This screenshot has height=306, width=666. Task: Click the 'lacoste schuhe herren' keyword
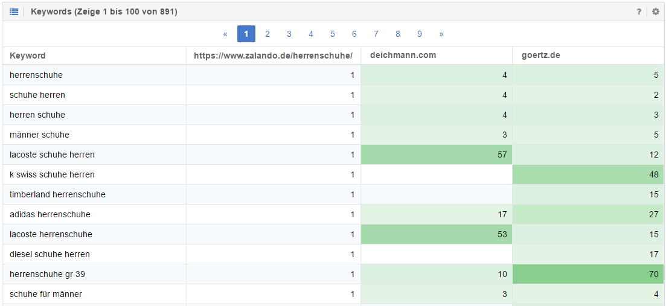tap(52, 155)
